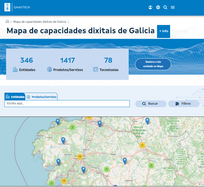
Task: Click the GAIASTECH header title
Action: 22,7
